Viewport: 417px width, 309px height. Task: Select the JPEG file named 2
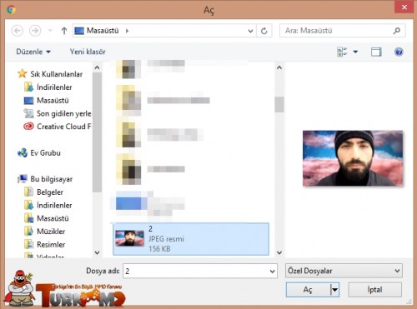tap(191, 239)
